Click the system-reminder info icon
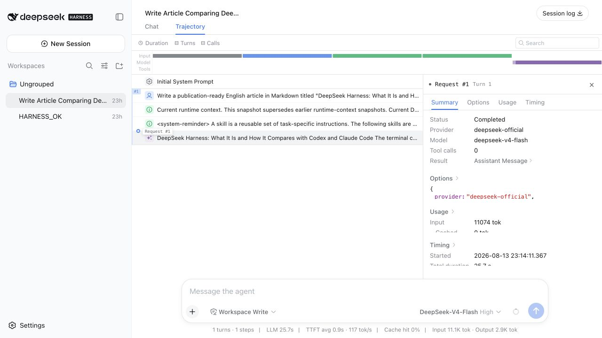Screen dimensions: 602x338 tap(149, 124)
